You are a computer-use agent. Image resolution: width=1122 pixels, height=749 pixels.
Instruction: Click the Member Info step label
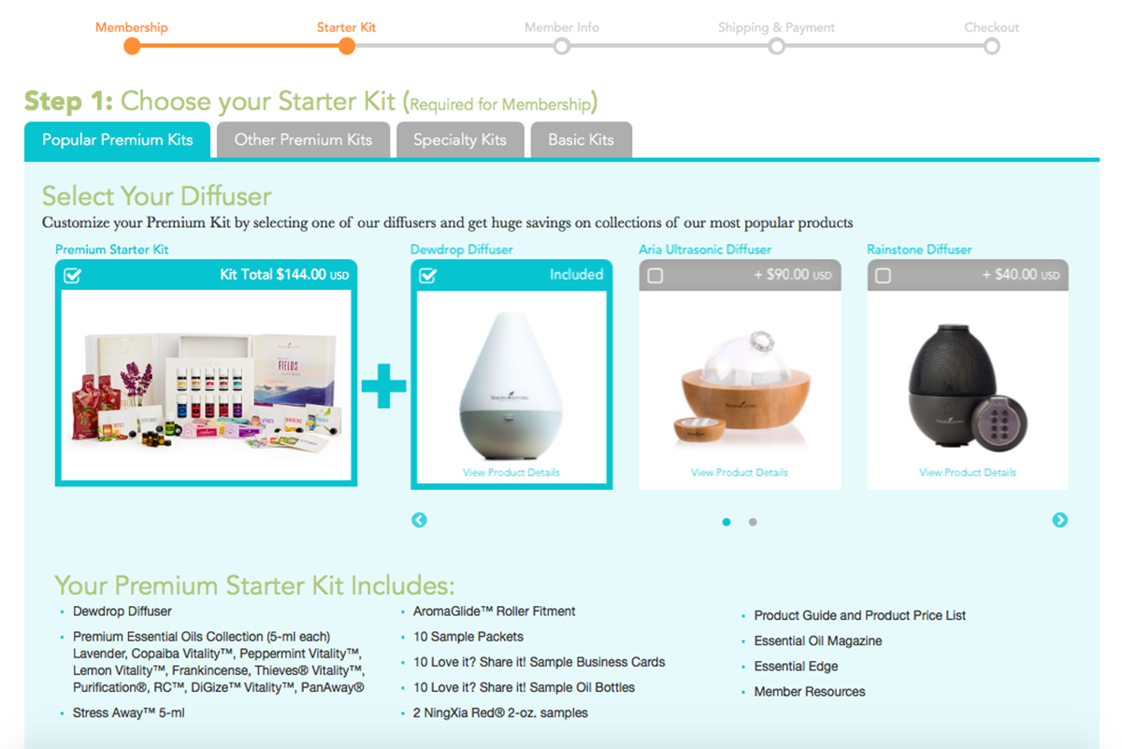click(562, 27)
